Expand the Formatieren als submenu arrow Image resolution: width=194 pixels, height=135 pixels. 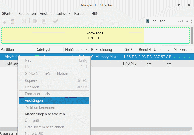tap(87, 94)
